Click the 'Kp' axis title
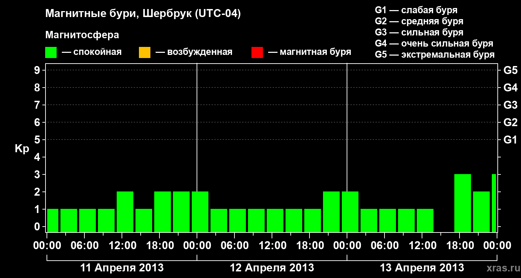The image size is (521, 278). pyautogui.click(x=22, y=149)
